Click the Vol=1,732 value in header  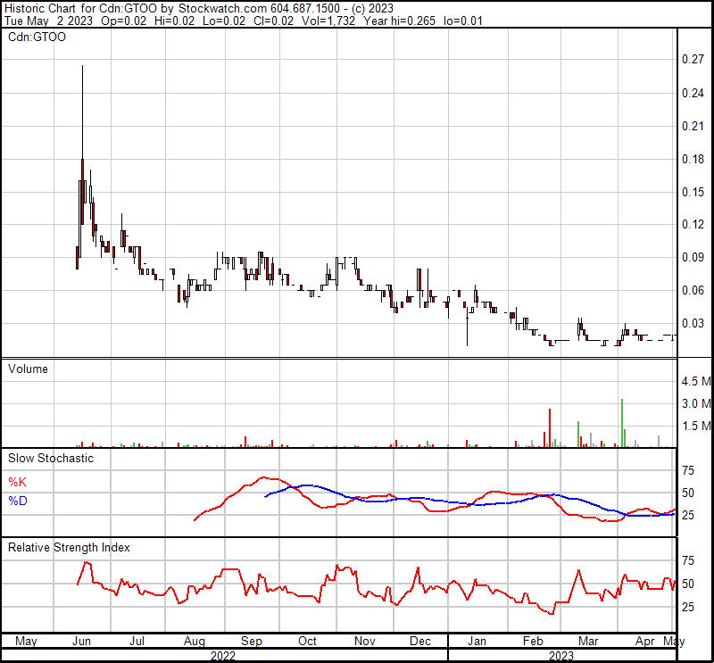click(x=328, y=21)
